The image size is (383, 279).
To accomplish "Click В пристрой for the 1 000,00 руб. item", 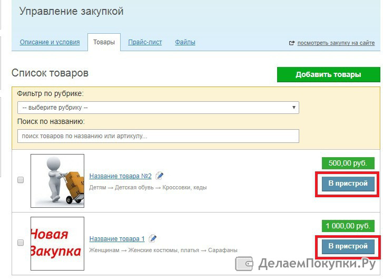I will point(348,246).
